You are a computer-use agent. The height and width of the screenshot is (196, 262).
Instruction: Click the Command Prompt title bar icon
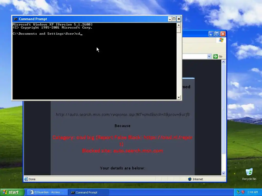15,19
